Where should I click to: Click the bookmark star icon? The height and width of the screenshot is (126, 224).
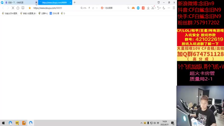pos(30,8)
